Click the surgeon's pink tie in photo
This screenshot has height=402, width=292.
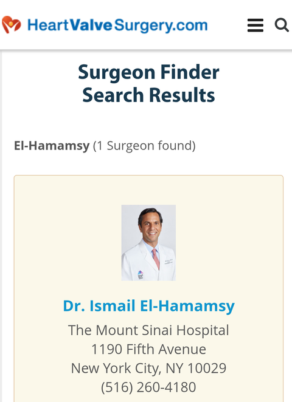[x=156, y=259]
